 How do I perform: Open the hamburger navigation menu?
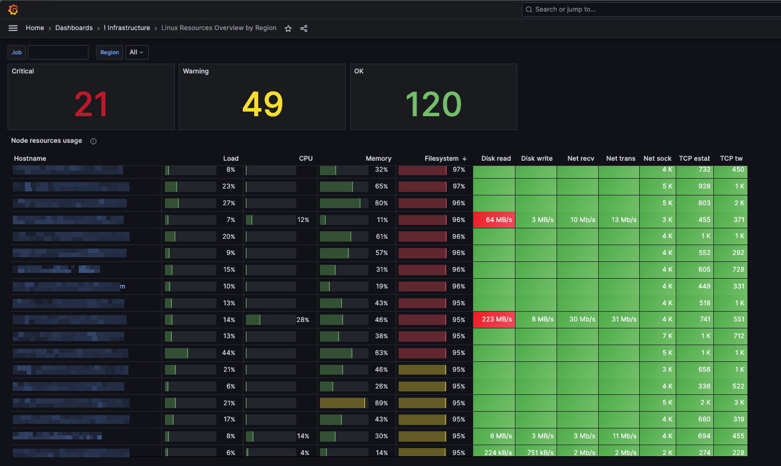tap(13, 28)
